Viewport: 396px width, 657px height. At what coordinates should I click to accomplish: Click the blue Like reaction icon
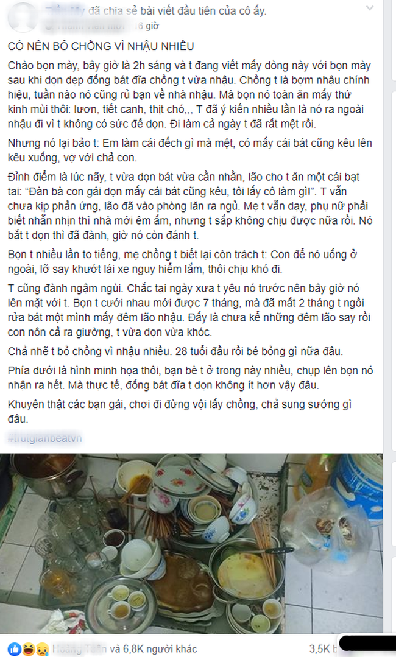tap(14, 649)
